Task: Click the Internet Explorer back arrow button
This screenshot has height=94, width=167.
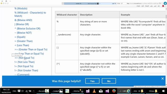Action: [165, 3]
